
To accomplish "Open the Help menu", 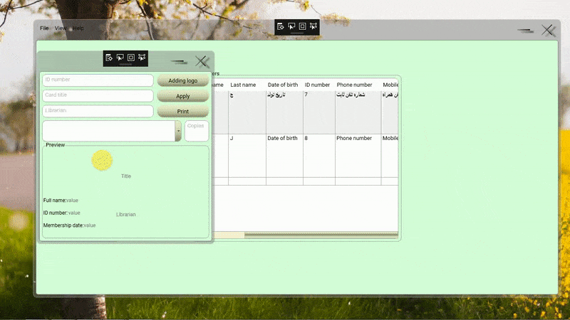I will click(x=78, y=28).
